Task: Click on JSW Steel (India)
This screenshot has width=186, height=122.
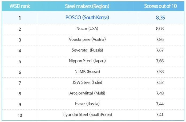Action: tap(87, 82)
